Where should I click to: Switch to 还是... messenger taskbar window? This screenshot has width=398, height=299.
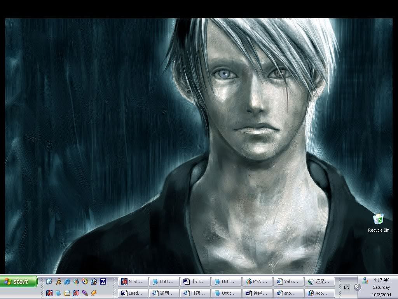[x=319, y=281]
